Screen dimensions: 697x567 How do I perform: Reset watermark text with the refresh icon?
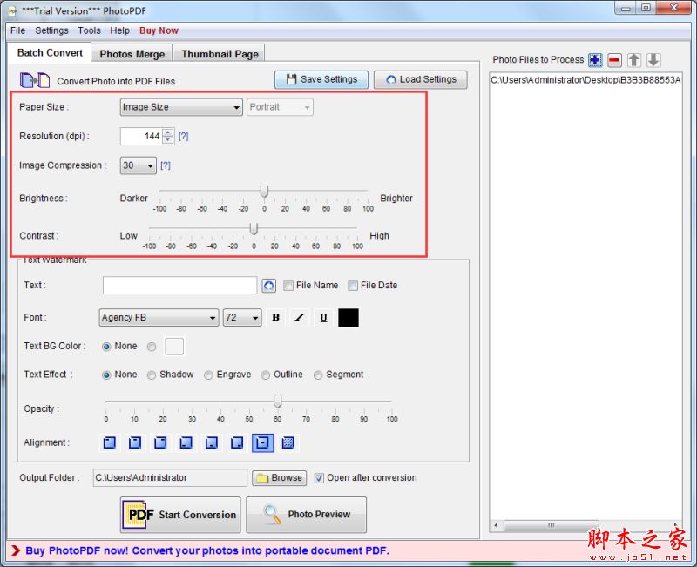point(269,286)
